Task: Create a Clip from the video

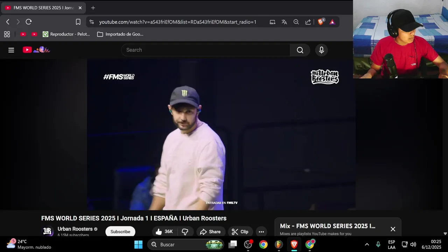Action: point(240,232)
